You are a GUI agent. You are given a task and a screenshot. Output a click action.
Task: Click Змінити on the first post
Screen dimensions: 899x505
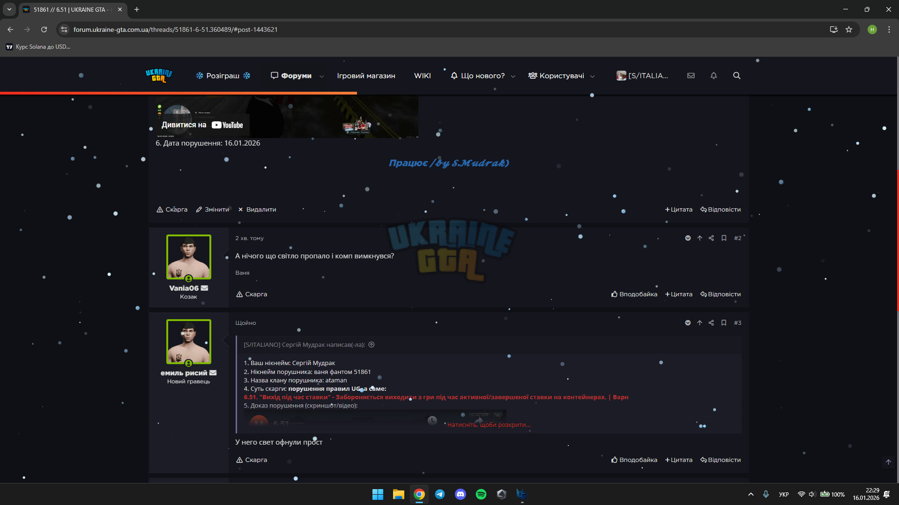coord(213,210)
